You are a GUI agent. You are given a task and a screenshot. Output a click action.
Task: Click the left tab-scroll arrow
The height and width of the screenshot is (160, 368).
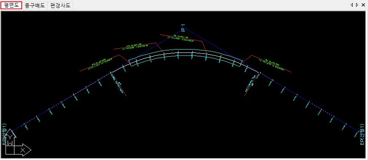352,5
